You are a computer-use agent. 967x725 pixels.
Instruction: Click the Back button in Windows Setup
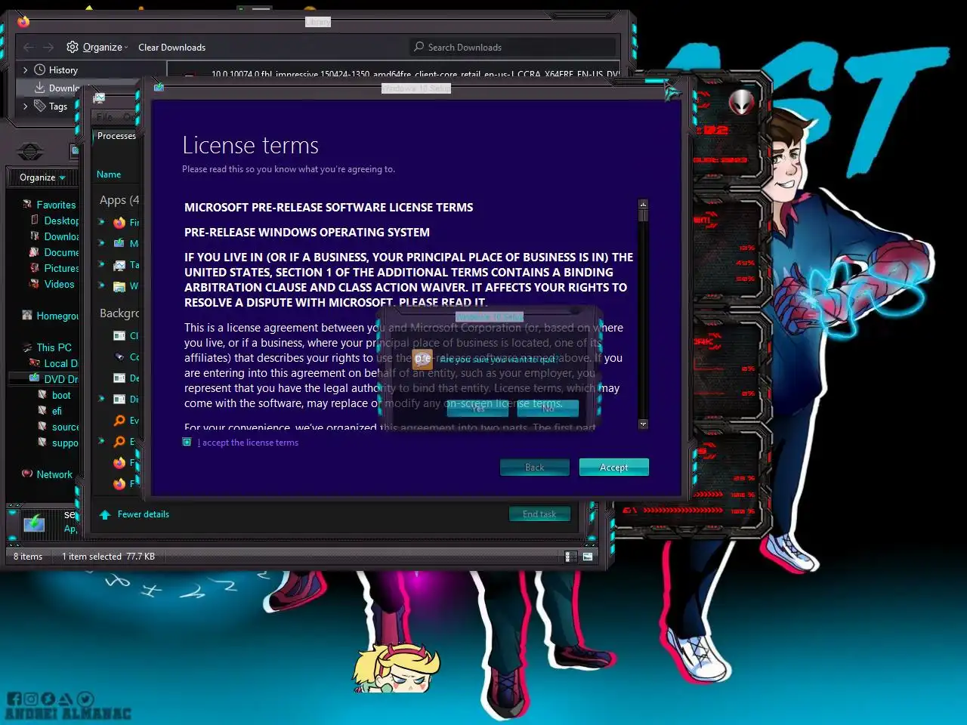tap(534, 467)
